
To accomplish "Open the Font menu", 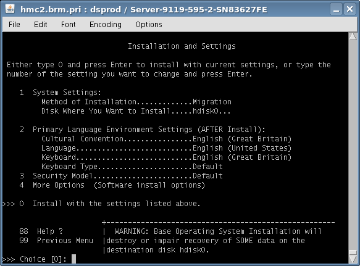I will point(68,24).
